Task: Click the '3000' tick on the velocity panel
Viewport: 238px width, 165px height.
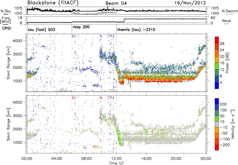Action: (x=18, y=116)
